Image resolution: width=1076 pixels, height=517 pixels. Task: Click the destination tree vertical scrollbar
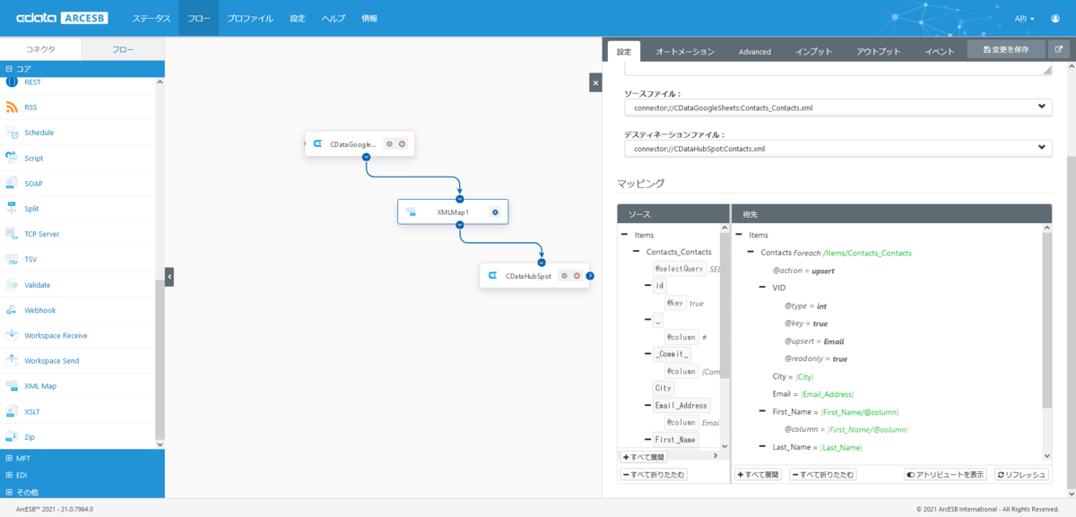pos(1046,321)
